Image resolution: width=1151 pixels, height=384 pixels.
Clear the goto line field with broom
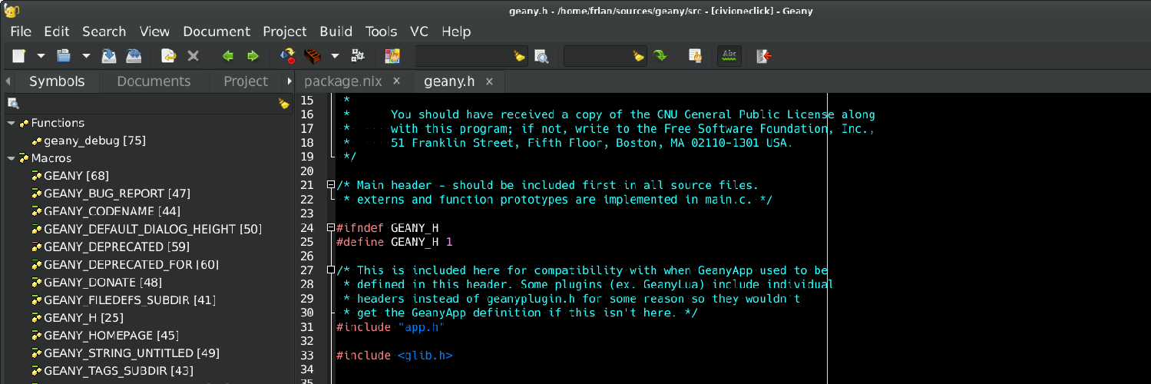point(638,56)
